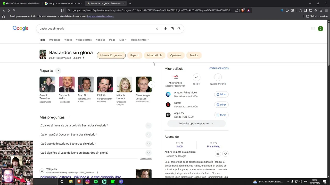
Task: Open the Kick app in taskbar
Action: point(113,182)
